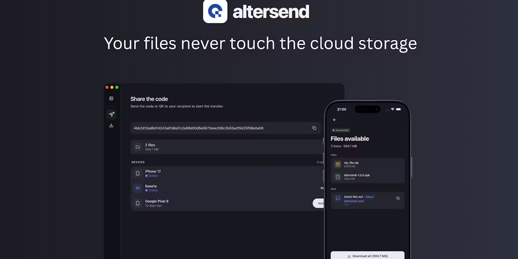Tap the Connected status badge
The image size is (518, 259).
click(340, 130)
